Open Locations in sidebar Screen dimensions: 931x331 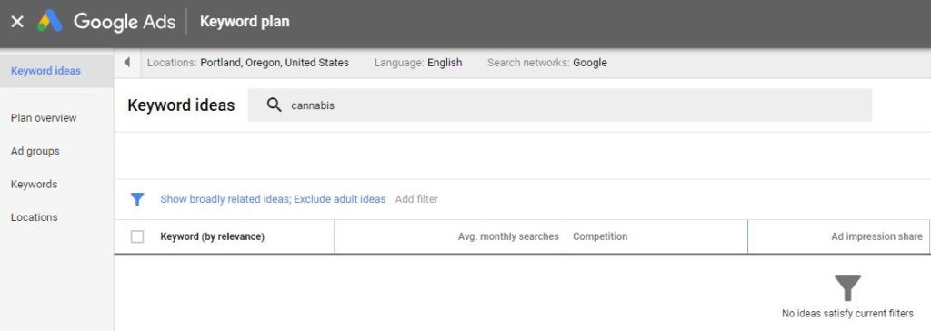pos(34,217)
